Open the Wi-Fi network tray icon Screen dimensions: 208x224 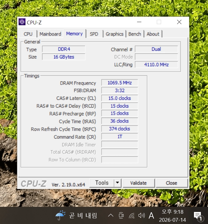click(x=132, y=215)
